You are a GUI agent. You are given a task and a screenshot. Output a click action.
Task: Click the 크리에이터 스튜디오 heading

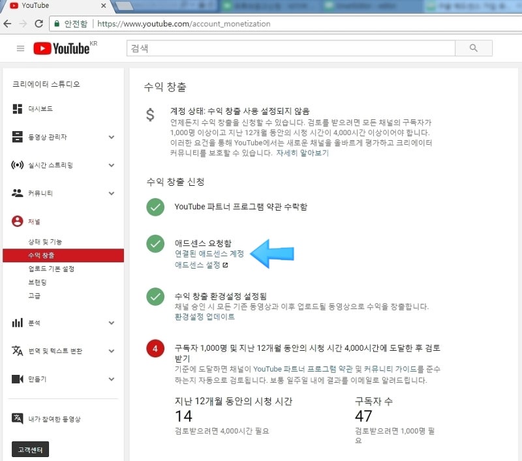[46, 84]
